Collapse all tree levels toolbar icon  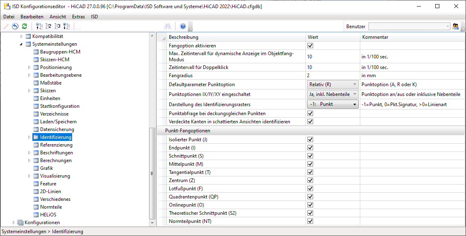[x=39, y=26]
